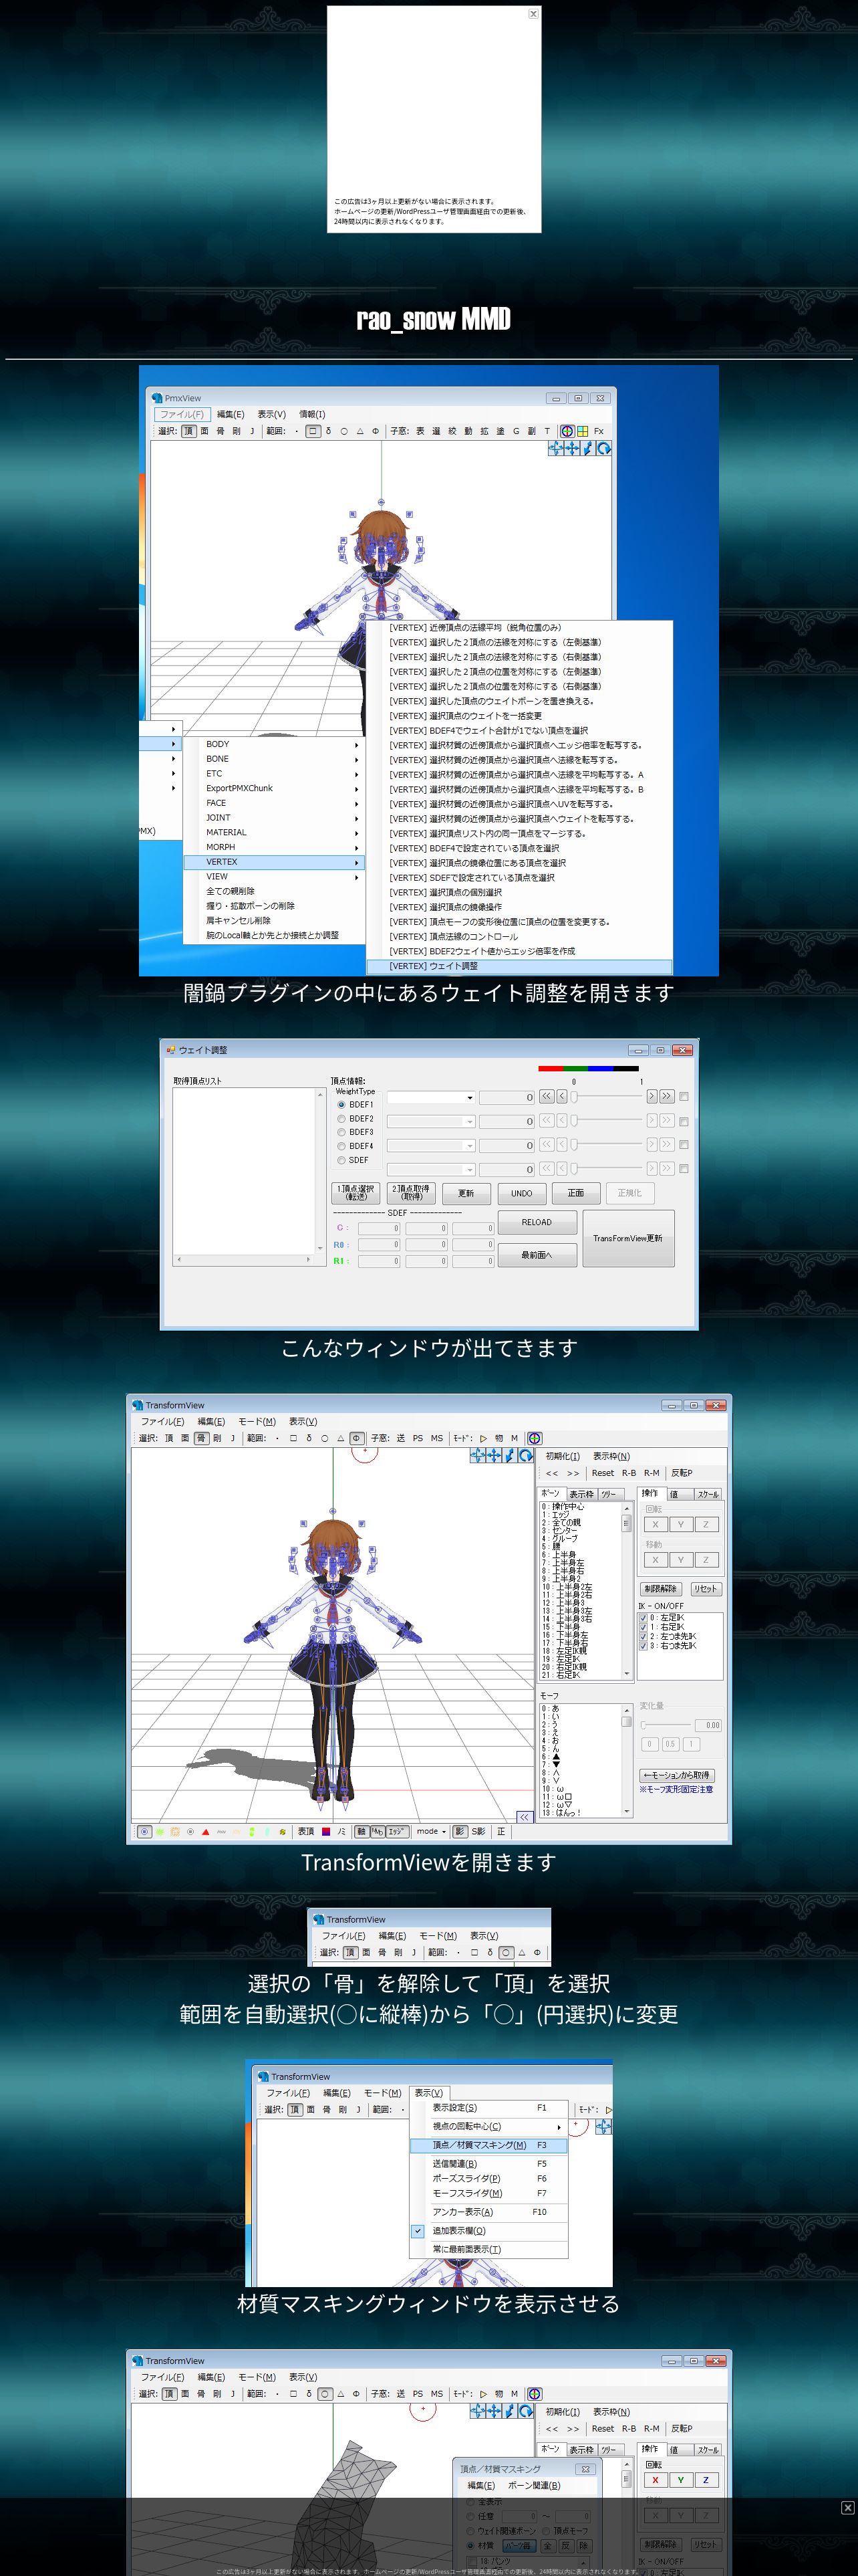Click 最前面へ button in ウェイト調整 window
The width and height of the screenshot is (858, 2576).
tap(537, 1255)
